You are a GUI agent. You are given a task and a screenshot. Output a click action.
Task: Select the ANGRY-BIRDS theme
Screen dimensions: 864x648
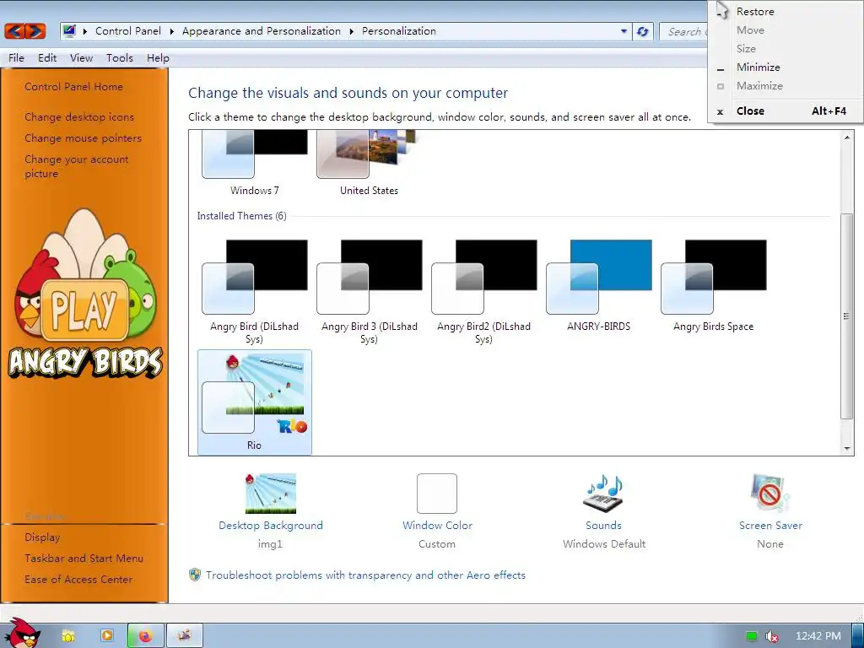[598, 287]
